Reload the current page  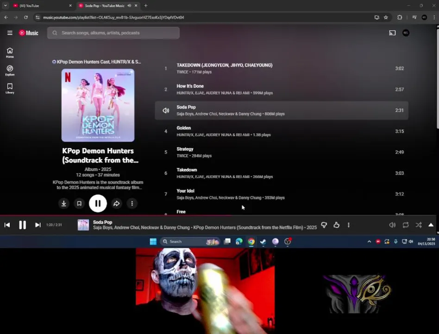point(26,17)
